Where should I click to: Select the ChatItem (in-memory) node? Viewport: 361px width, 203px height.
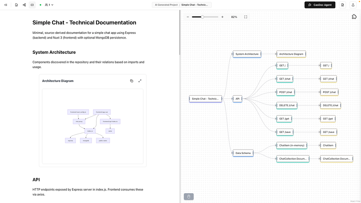coord(292,145)
